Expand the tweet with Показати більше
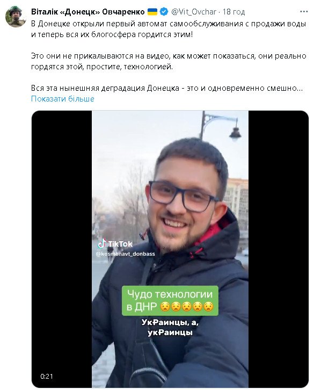This screenshot has width=314, height=390. pos(63,99)
